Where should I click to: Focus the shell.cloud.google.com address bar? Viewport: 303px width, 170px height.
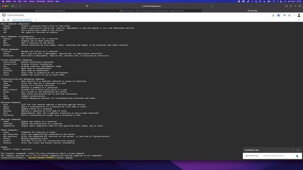coord(151,6)
